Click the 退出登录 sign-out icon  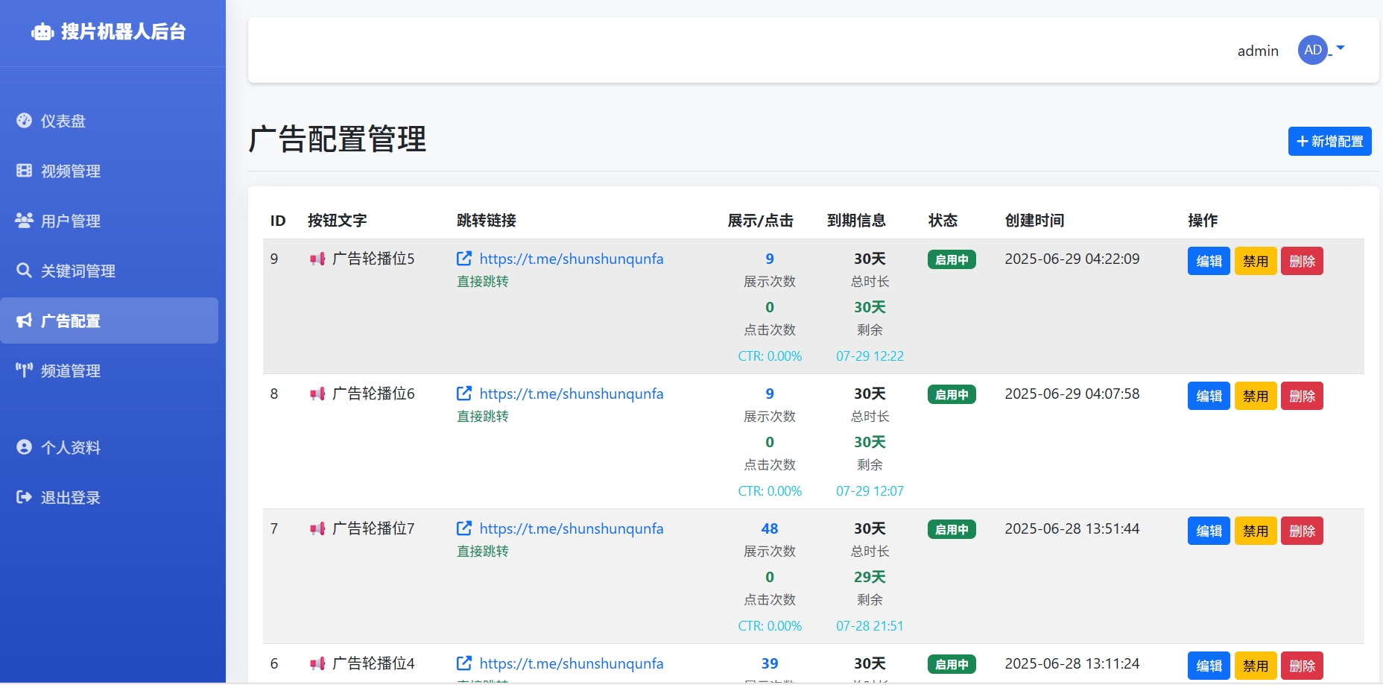pos(24,497)
